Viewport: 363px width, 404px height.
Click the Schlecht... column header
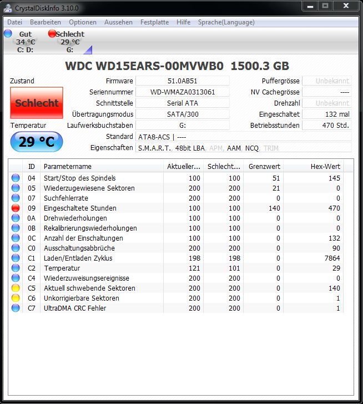pyautogui.click(x=224, y=167)
